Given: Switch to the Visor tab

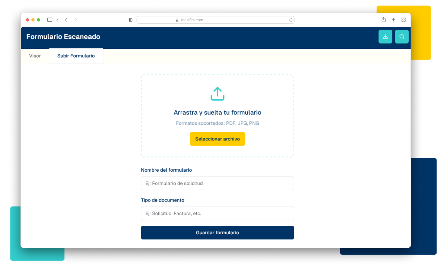Looking at the screenshot, I should click(x=35, y=56).
